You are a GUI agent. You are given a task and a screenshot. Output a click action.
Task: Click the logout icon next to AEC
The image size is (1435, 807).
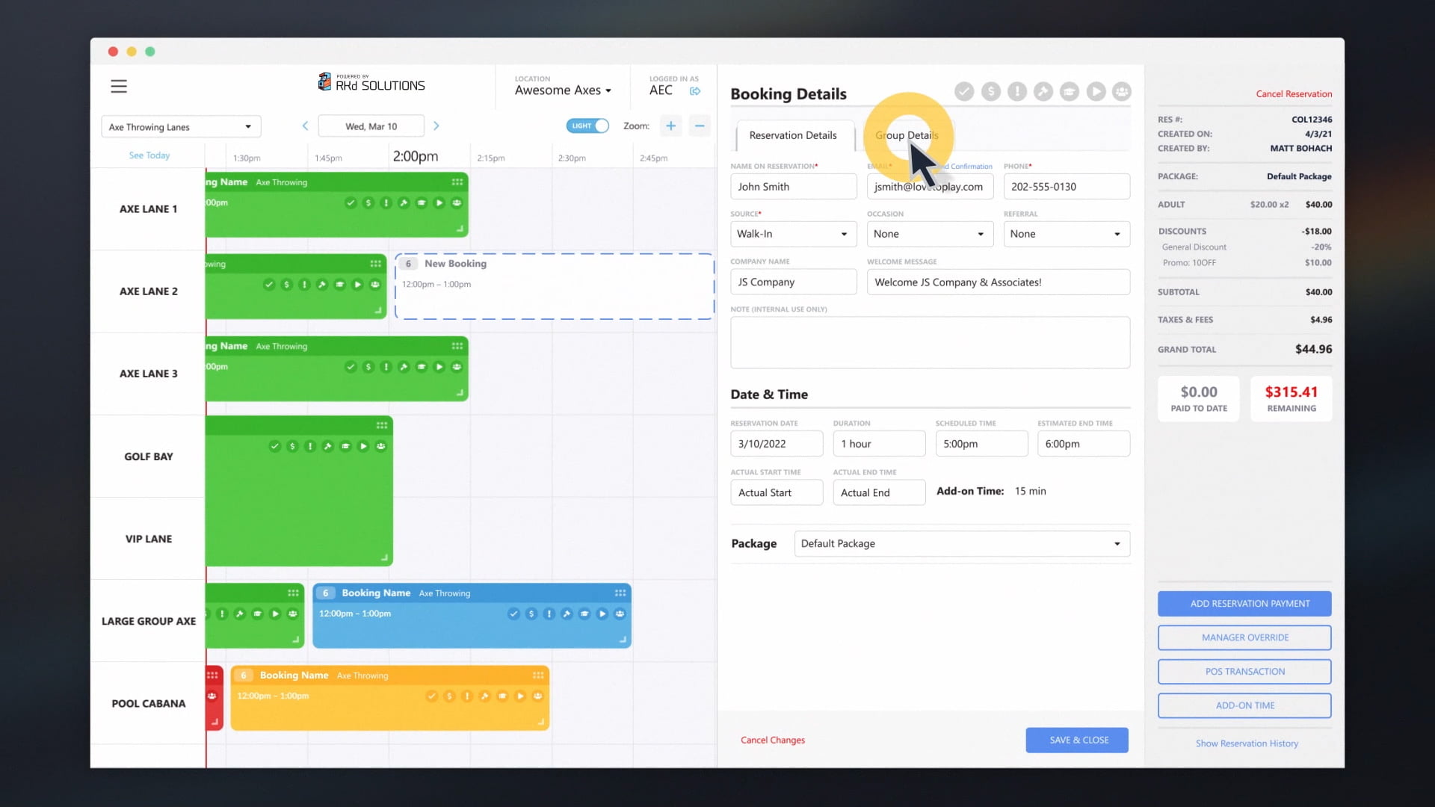click(x=695, y=91)
